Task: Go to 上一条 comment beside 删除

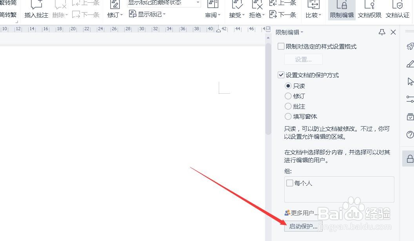Action: [x=86, y=3]
